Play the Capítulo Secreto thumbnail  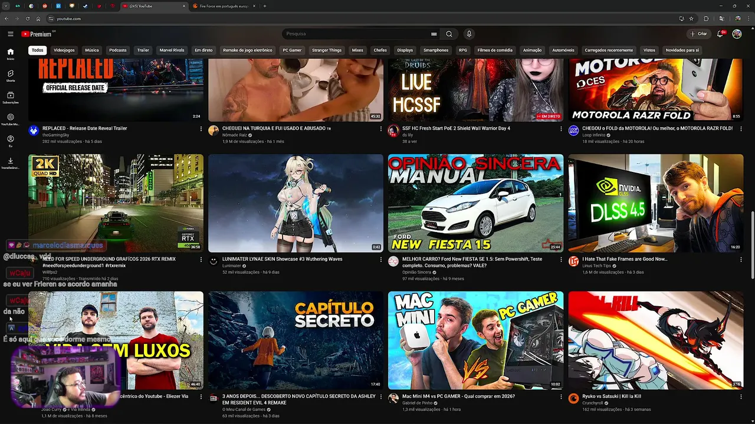coord(296,340)
